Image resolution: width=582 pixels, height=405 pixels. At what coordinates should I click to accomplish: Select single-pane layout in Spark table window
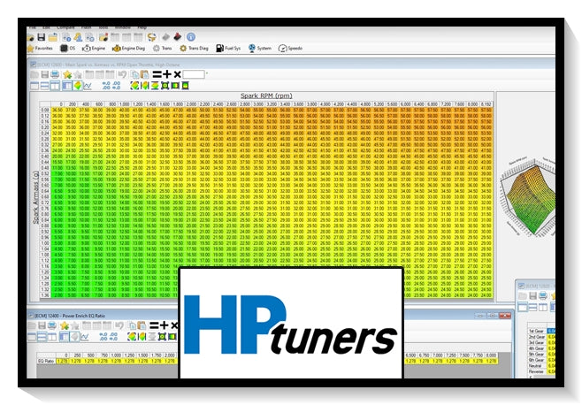[x=34, y=86]
